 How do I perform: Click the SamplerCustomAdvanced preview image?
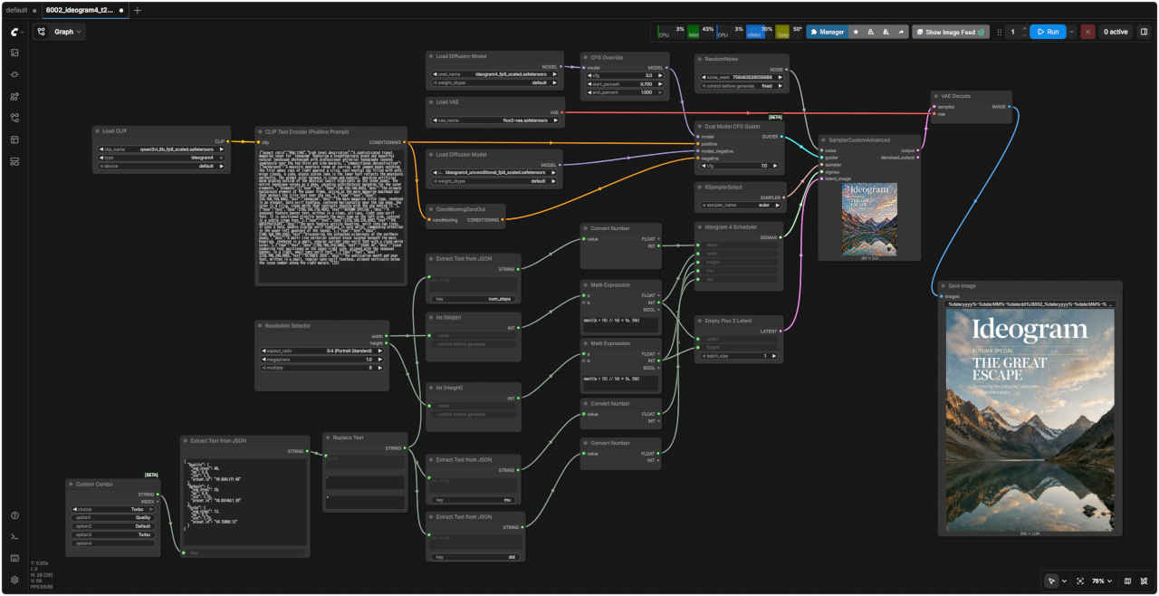pyautogui.click(x=868, y=220)
